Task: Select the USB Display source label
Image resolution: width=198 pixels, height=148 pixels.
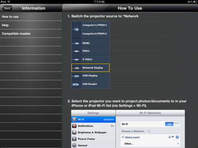Action: (90, 76)
